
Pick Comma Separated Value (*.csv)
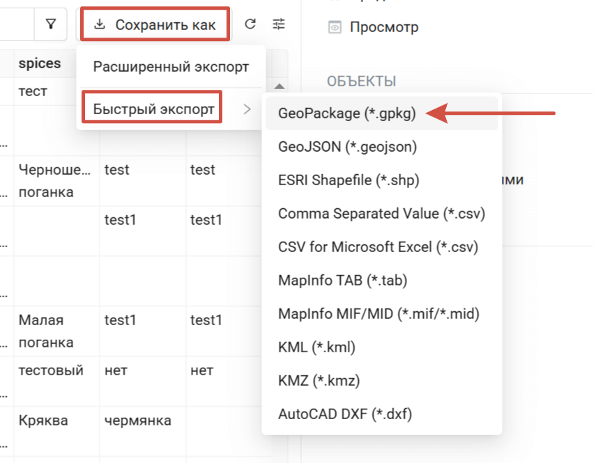(x=381, y=214)
